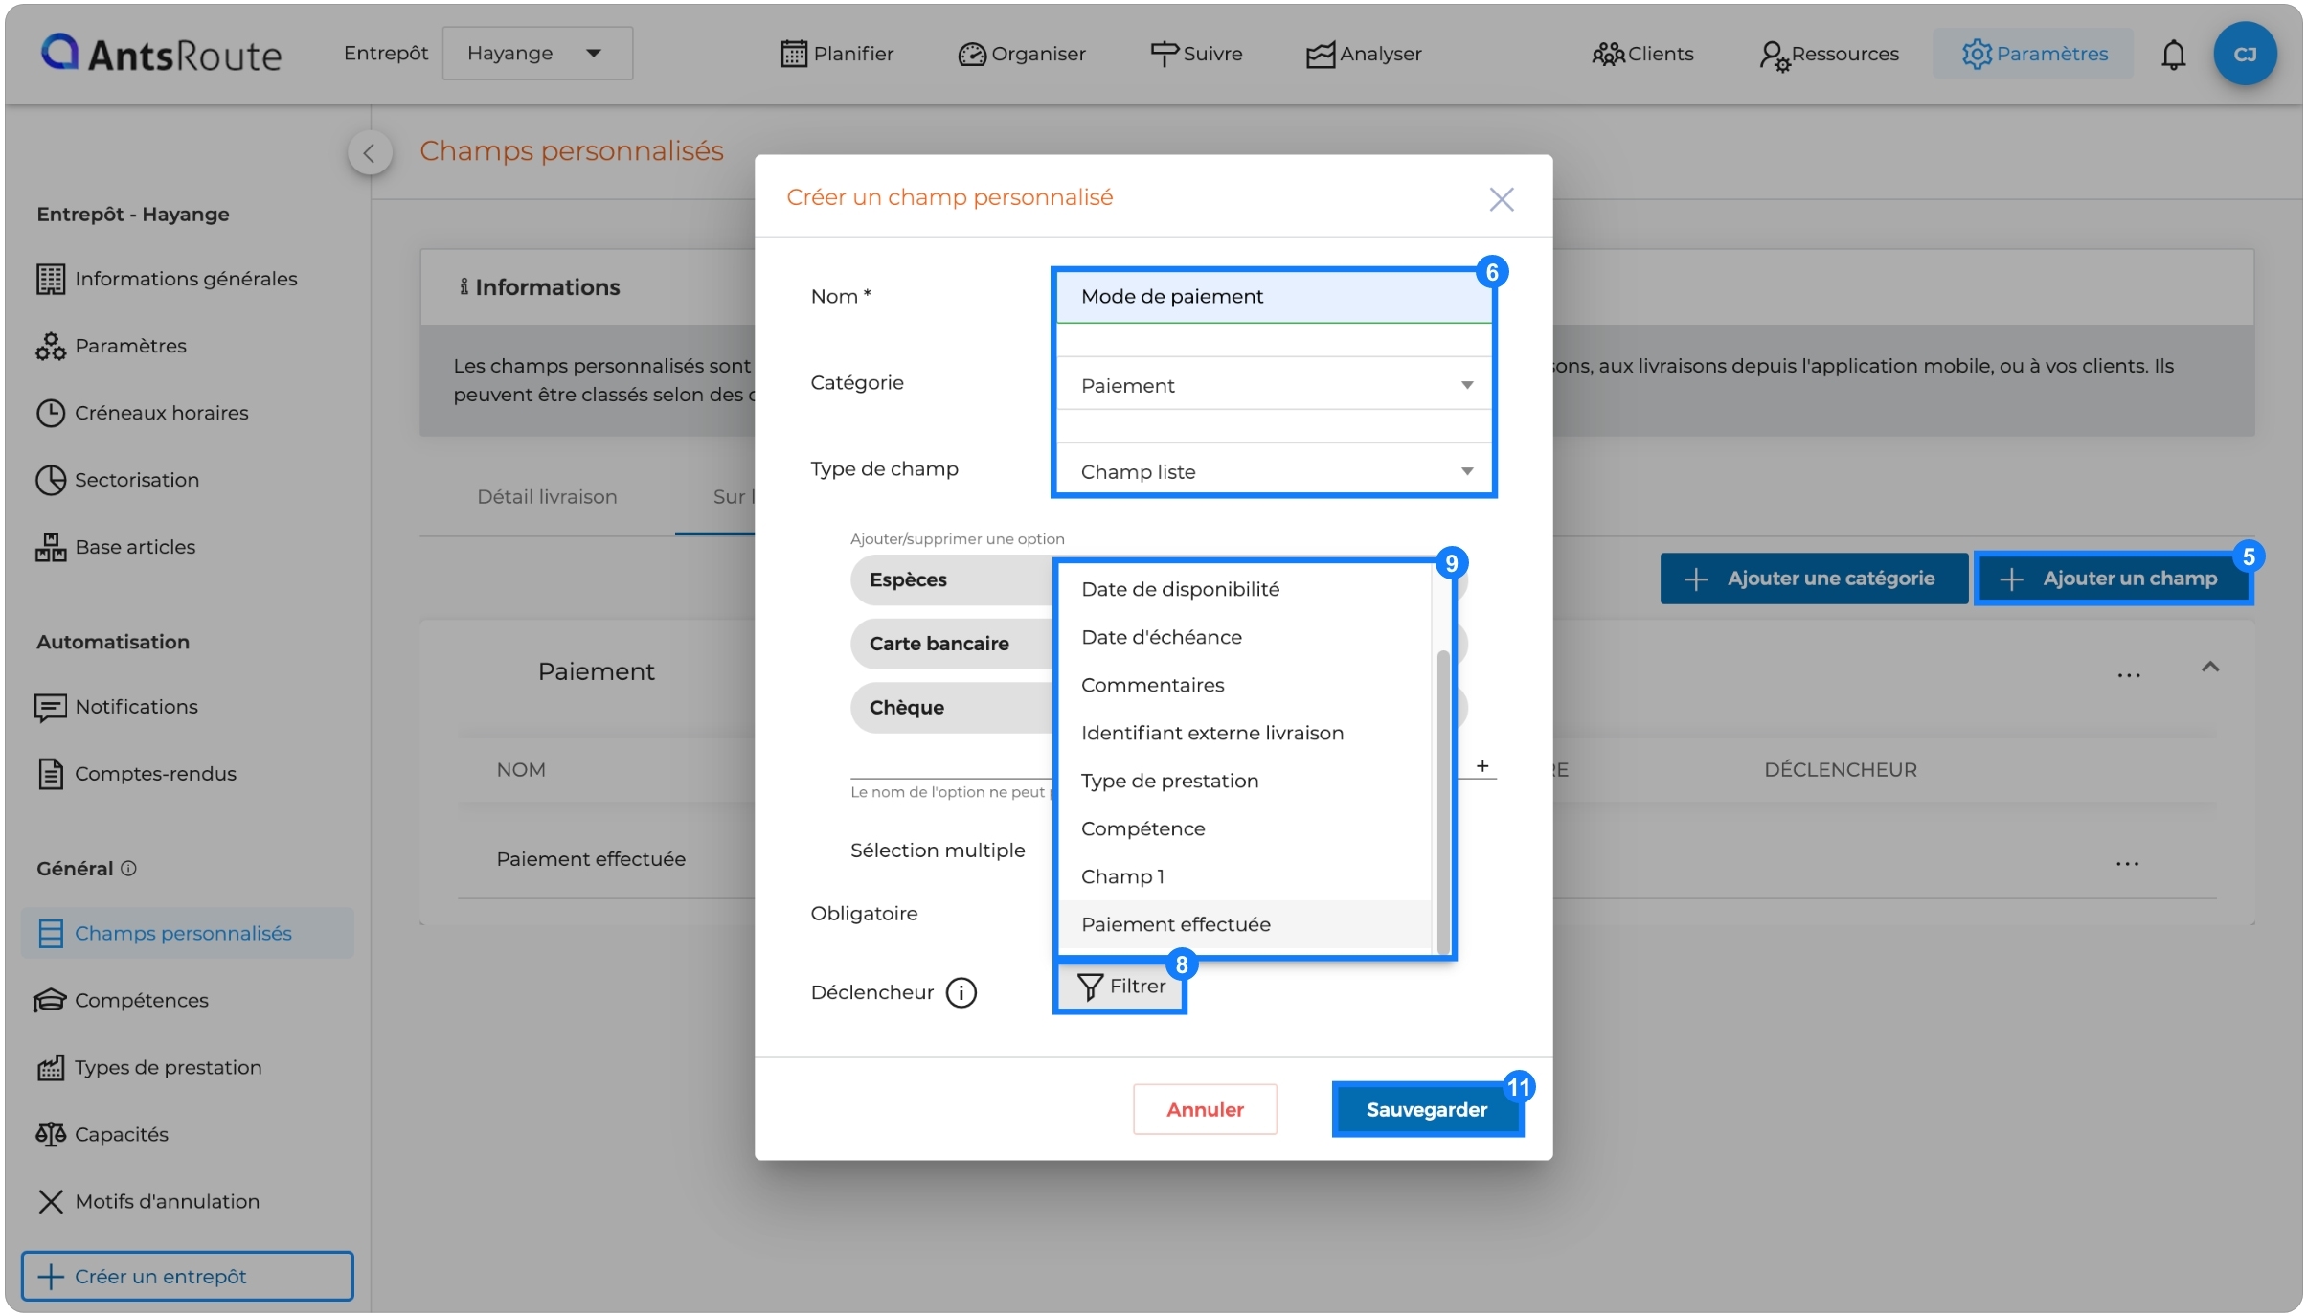Click the Capacités scale icon

point(51,1134)
